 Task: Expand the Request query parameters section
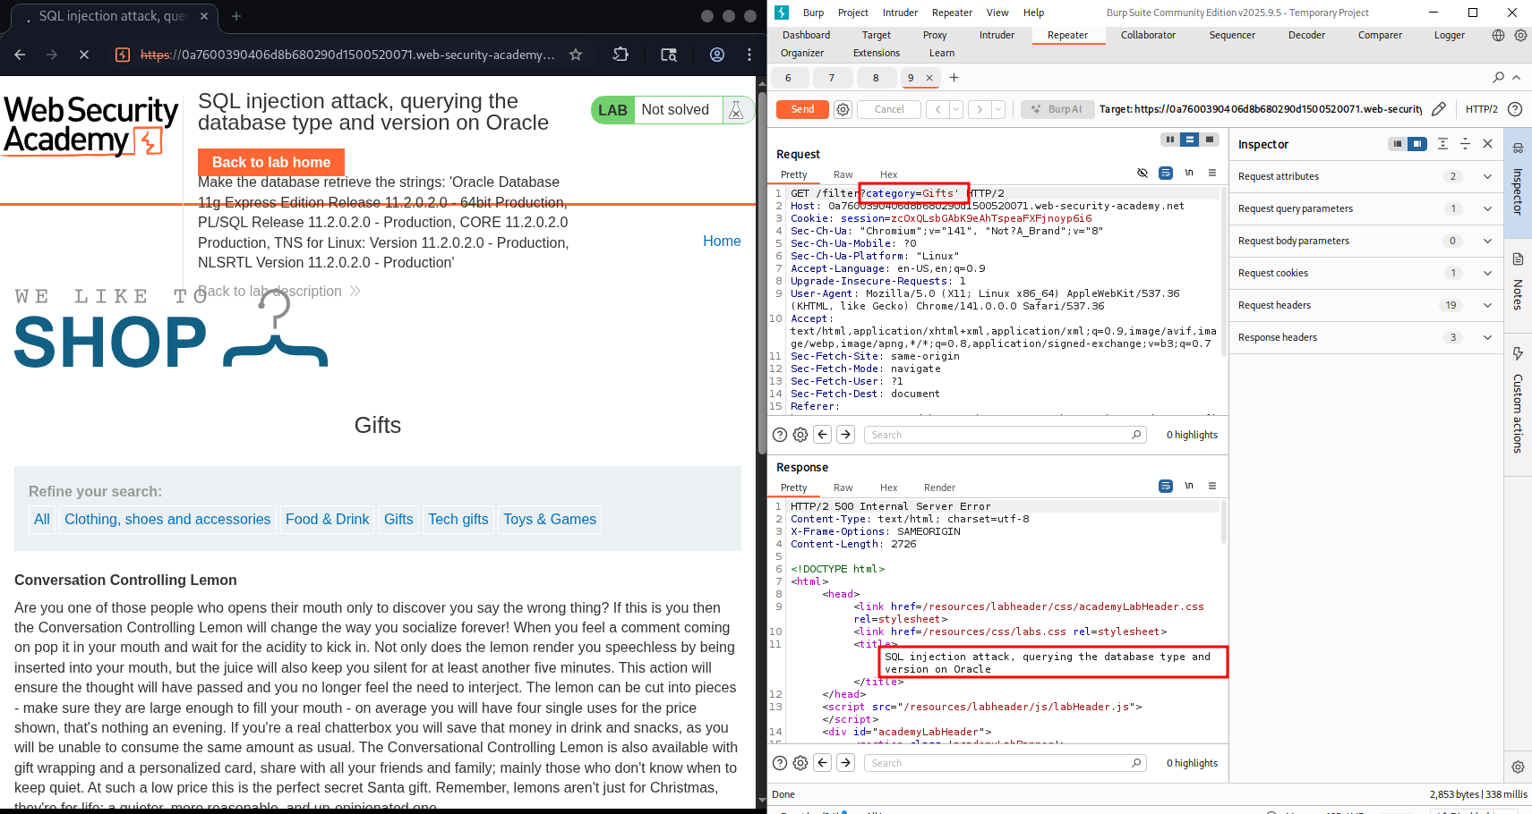[x=1487, y=208]
